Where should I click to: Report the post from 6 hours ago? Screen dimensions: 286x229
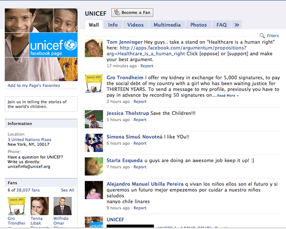click(x=140, y=143)
